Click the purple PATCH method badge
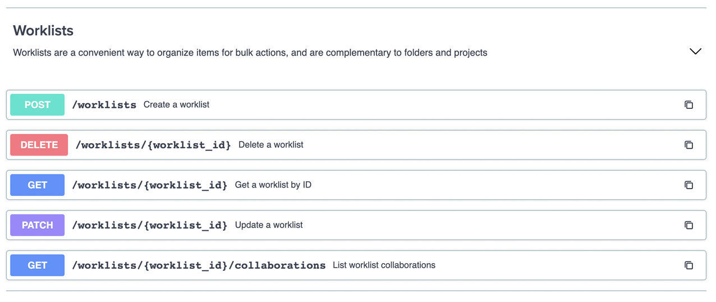The width and height of the screenshot is (716, 302). [38, 225]
